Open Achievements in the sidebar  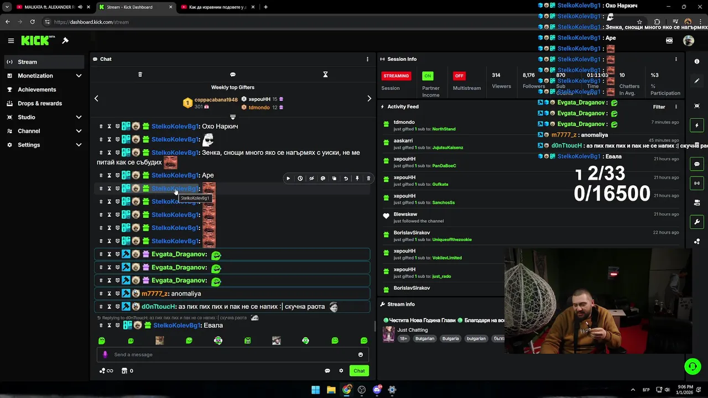pyautogui.click(x=45, y=90)
